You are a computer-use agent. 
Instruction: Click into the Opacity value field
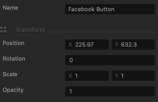pyautogui.click(x=110, y=91)
